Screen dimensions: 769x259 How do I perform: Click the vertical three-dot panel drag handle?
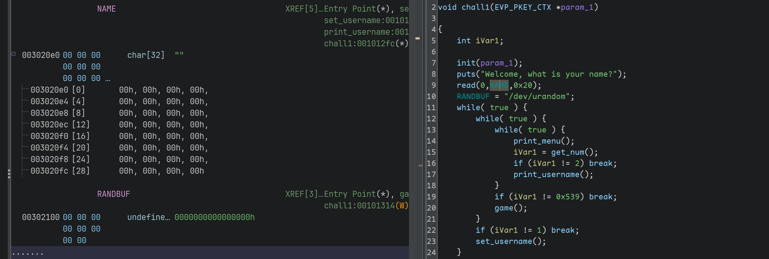coord(9,174)
